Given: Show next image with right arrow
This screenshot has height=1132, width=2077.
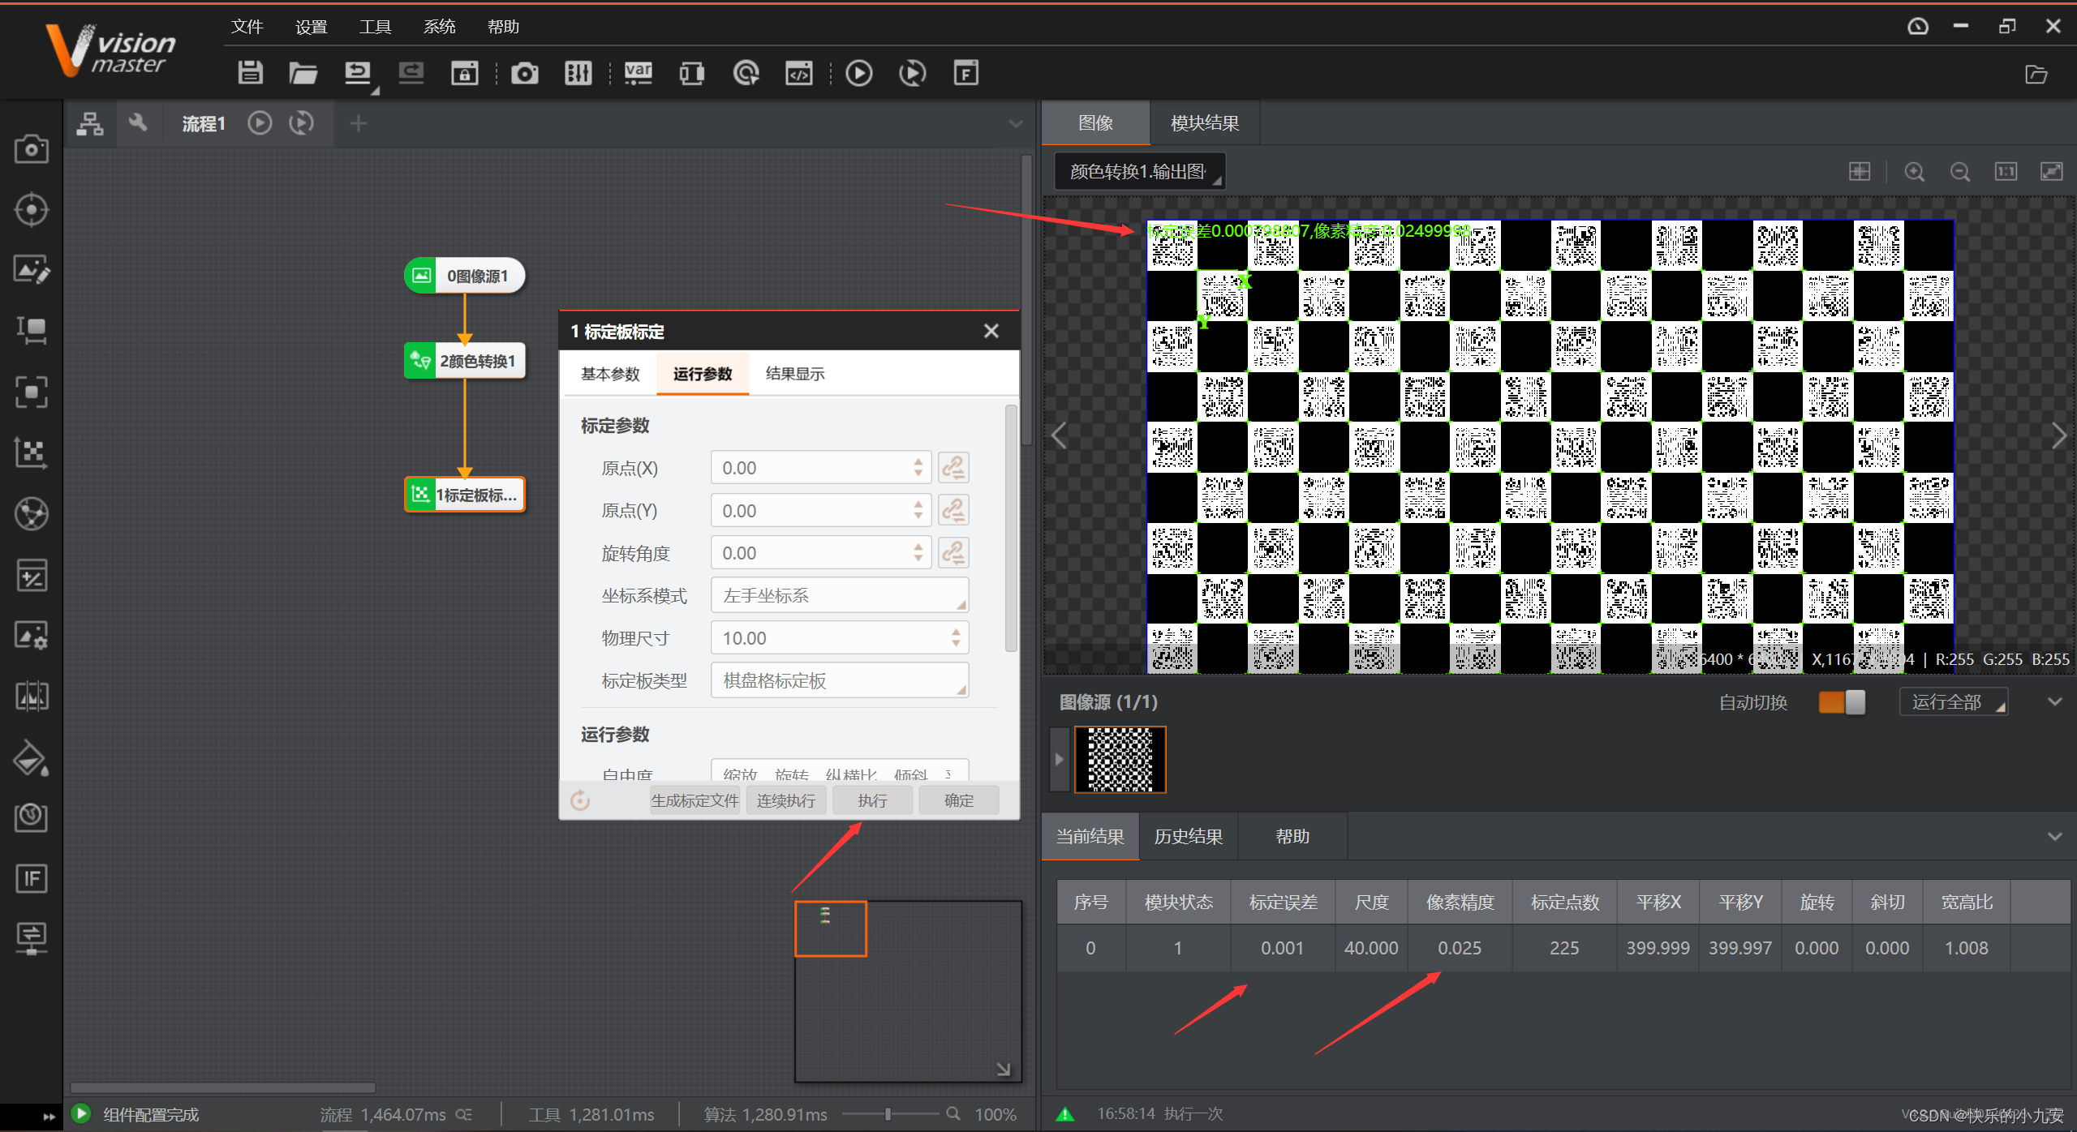Looking at the screenshot, I should click(x=2059, y=436).
